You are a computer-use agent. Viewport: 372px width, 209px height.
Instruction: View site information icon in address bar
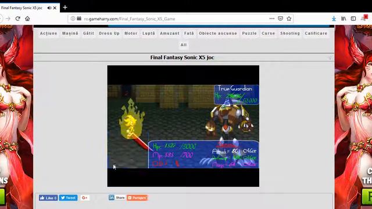73,19
